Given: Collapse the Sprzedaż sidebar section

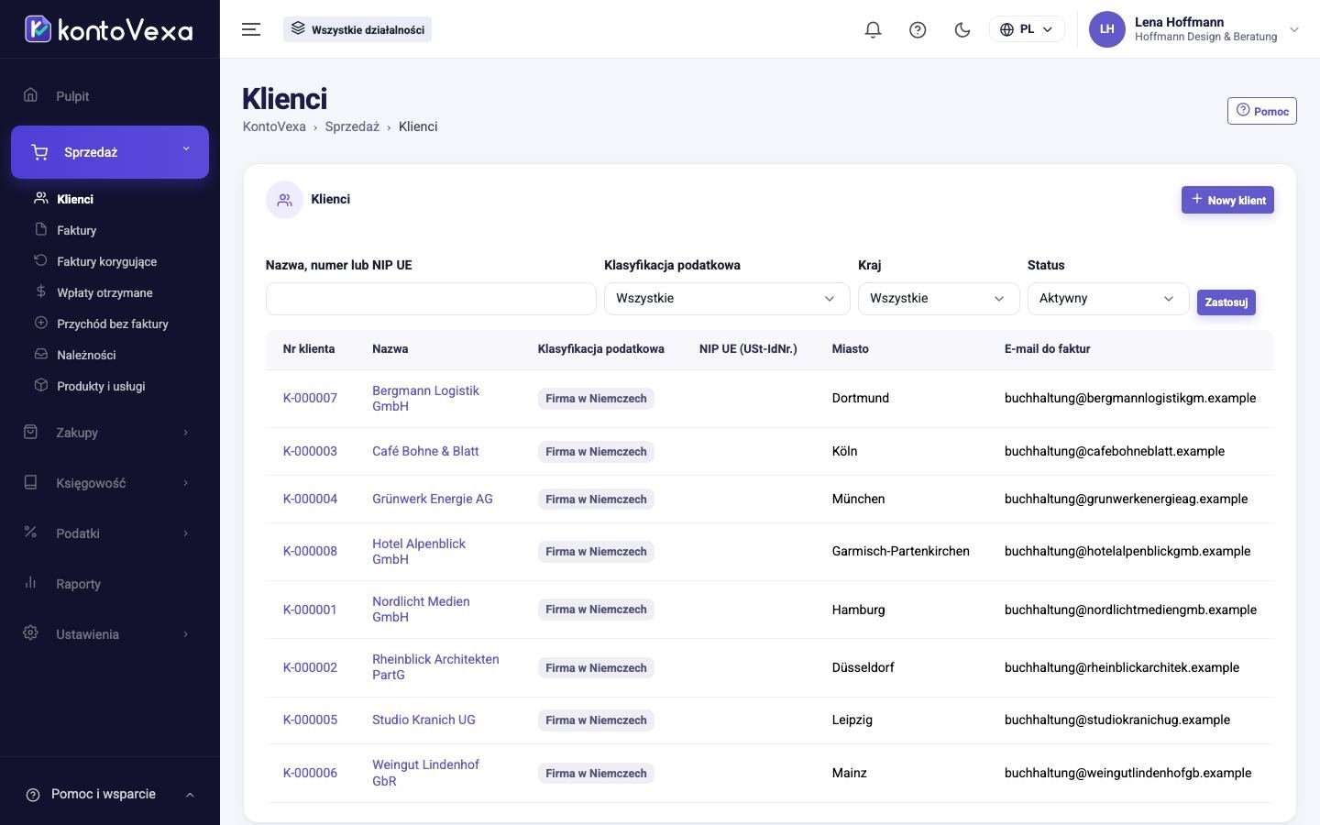Looking at the screenshot, I should (x=110, y=152).
